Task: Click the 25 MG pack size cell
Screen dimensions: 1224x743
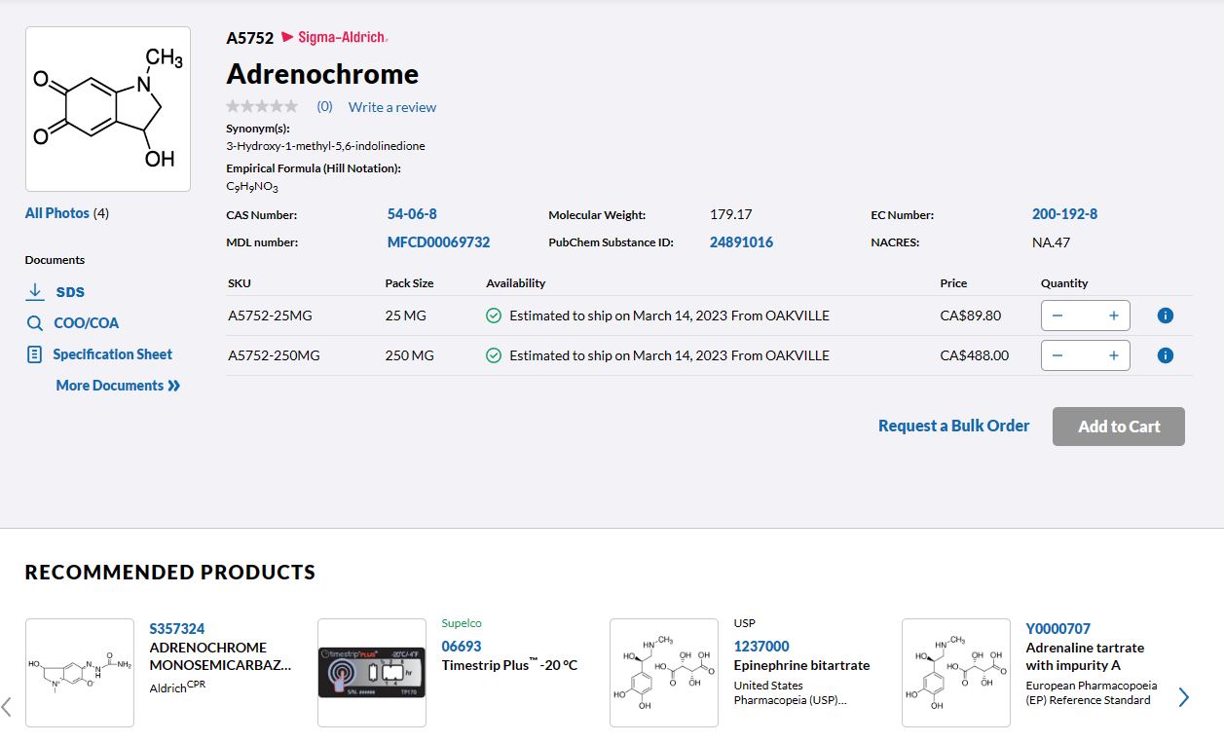Action: coord(406,316)
